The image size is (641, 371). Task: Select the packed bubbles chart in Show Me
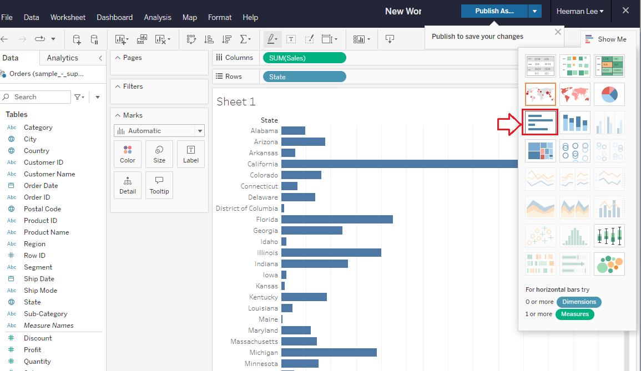point(609,264)
